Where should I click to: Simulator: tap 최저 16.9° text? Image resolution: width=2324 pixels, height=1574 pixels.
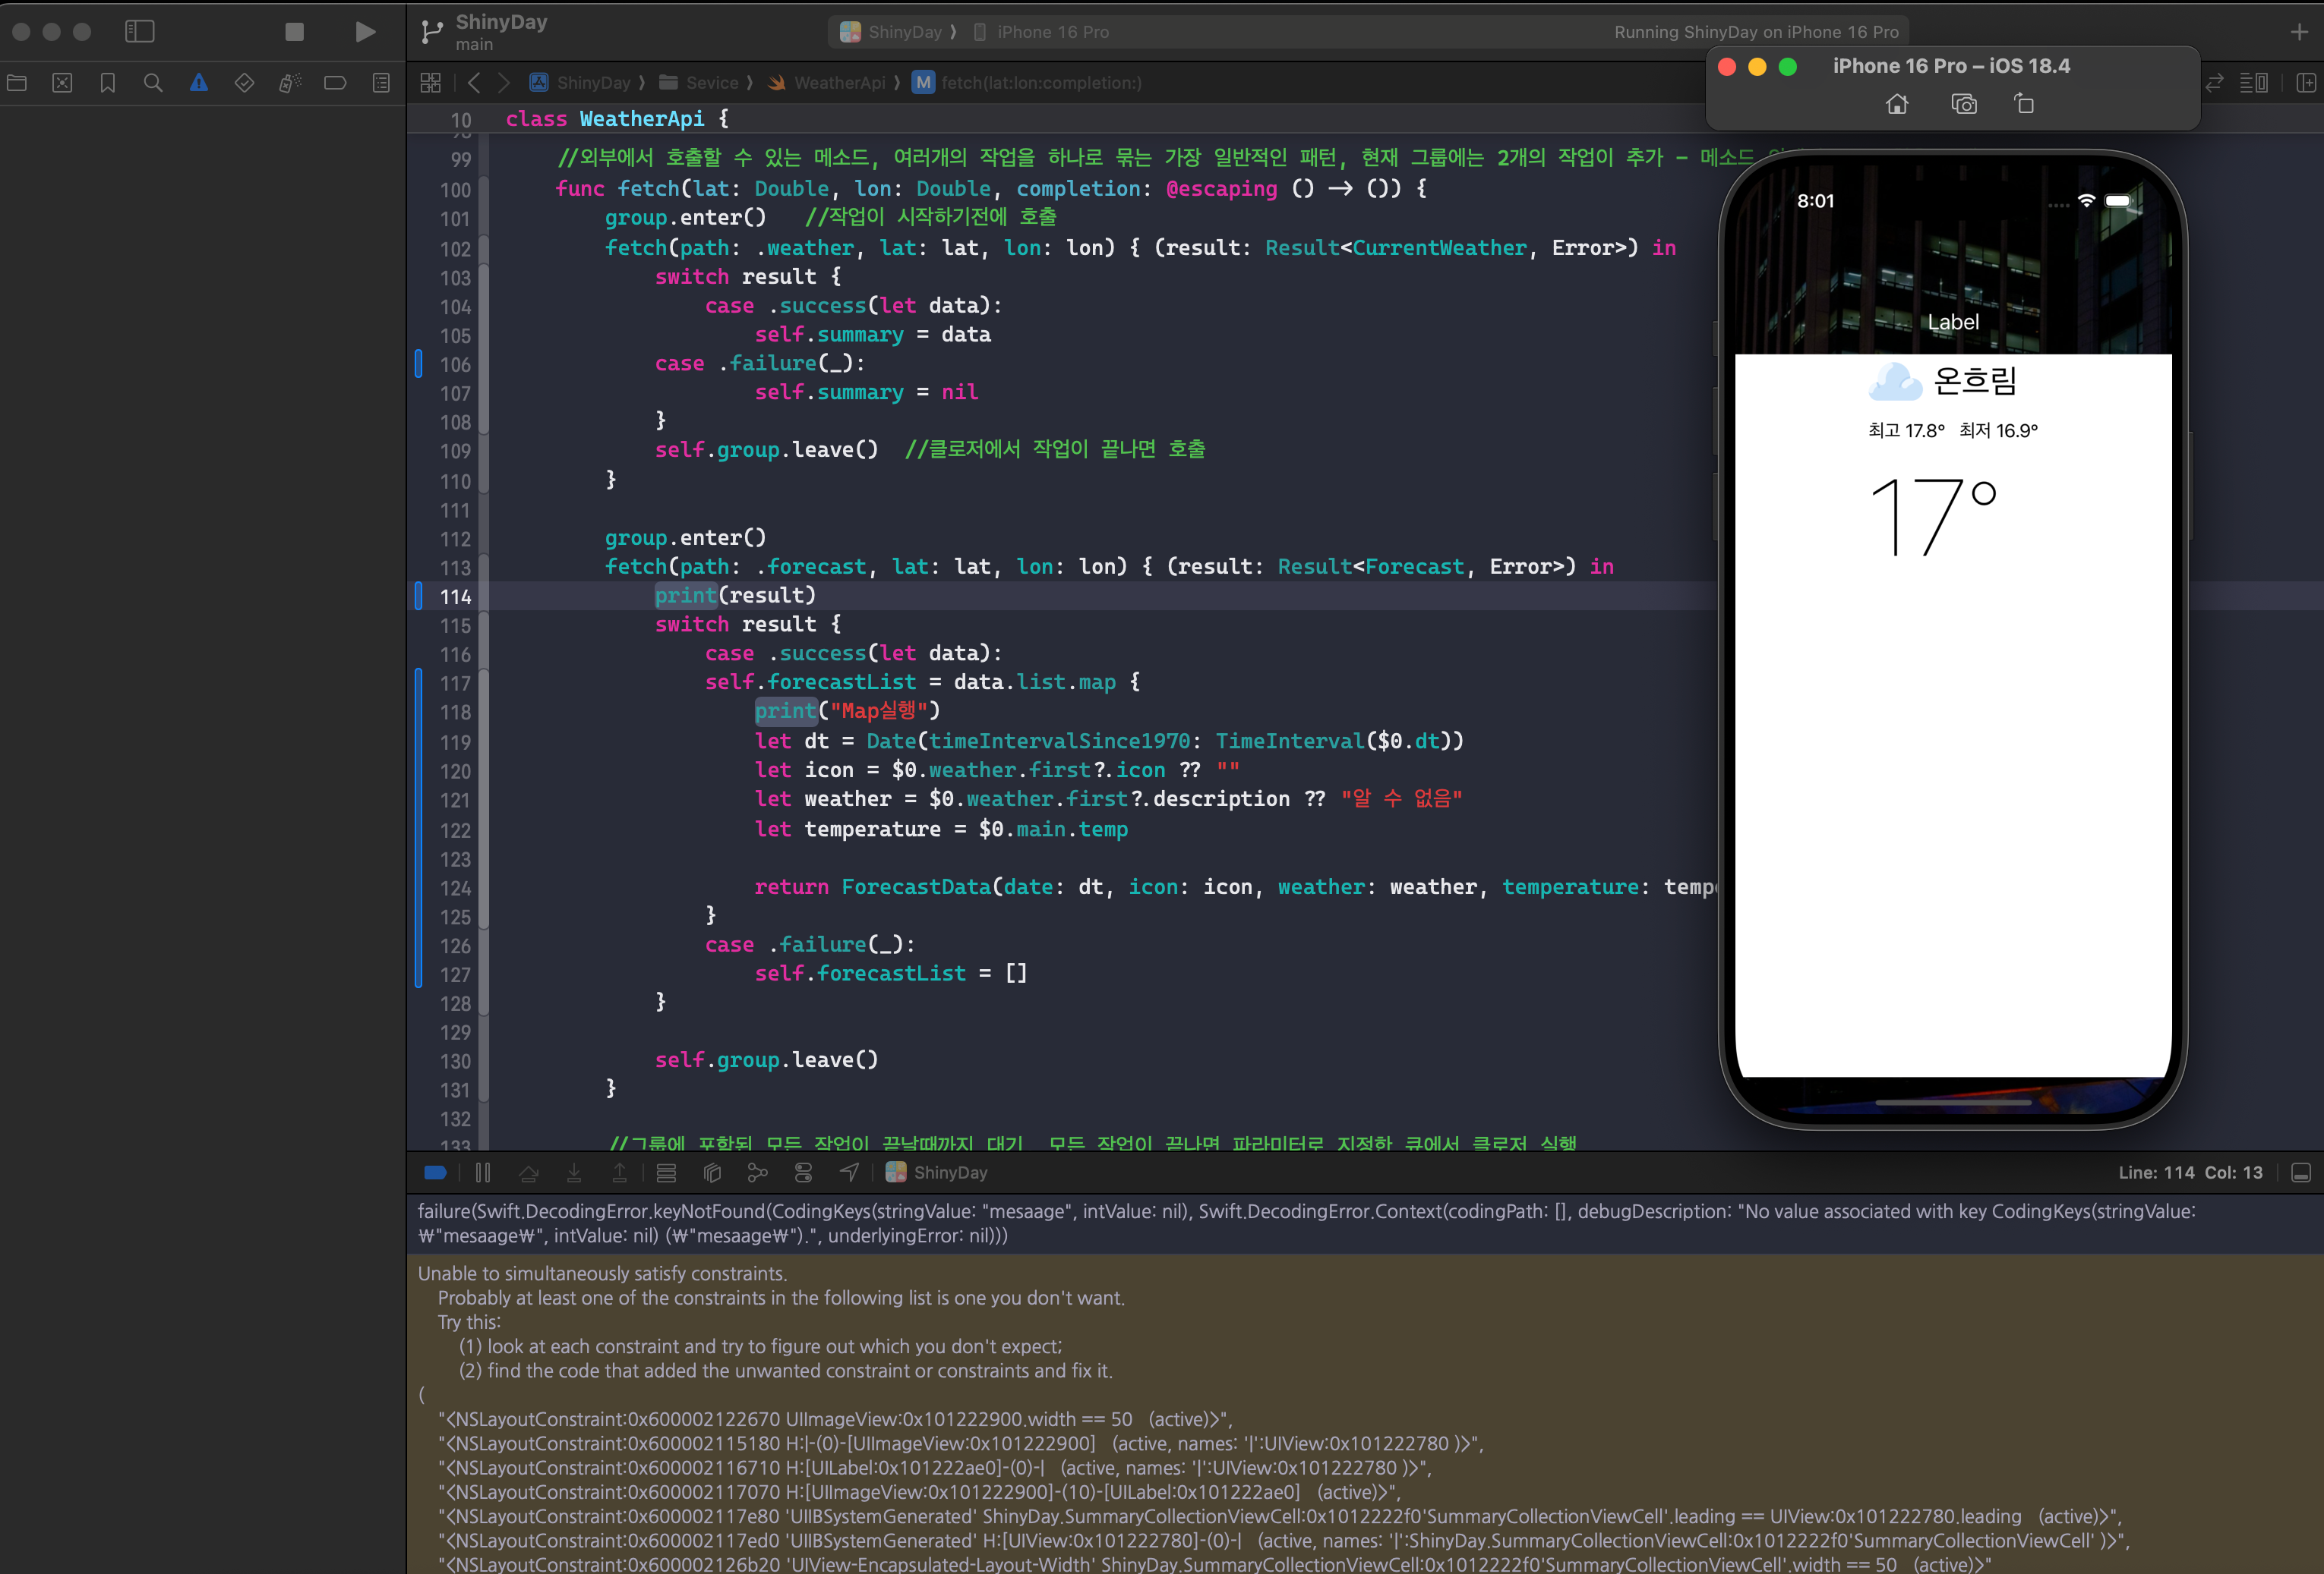pyautogui.click(x=1998, y=431)
